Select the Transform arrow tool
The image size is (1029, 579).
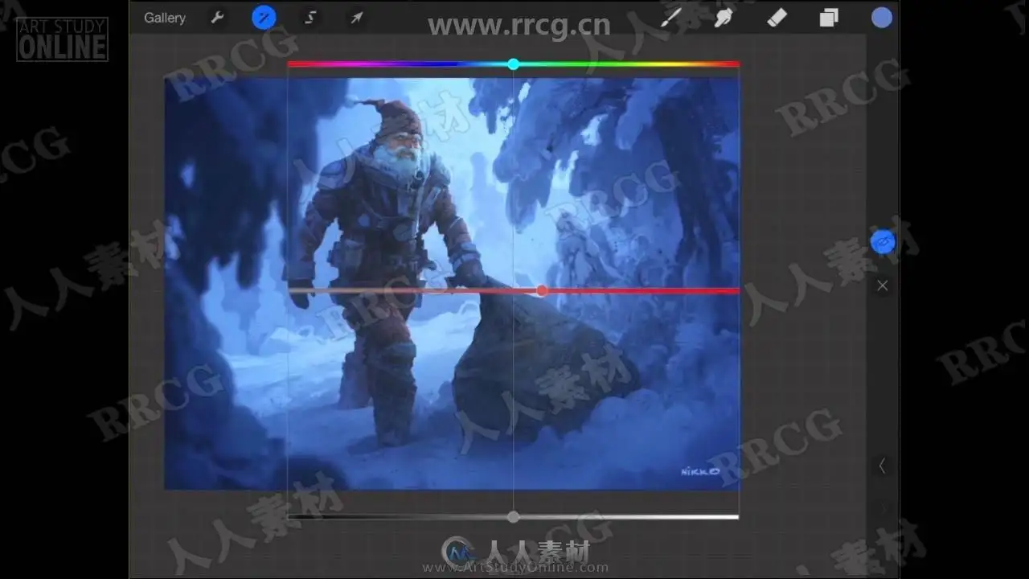pos(356,17)
